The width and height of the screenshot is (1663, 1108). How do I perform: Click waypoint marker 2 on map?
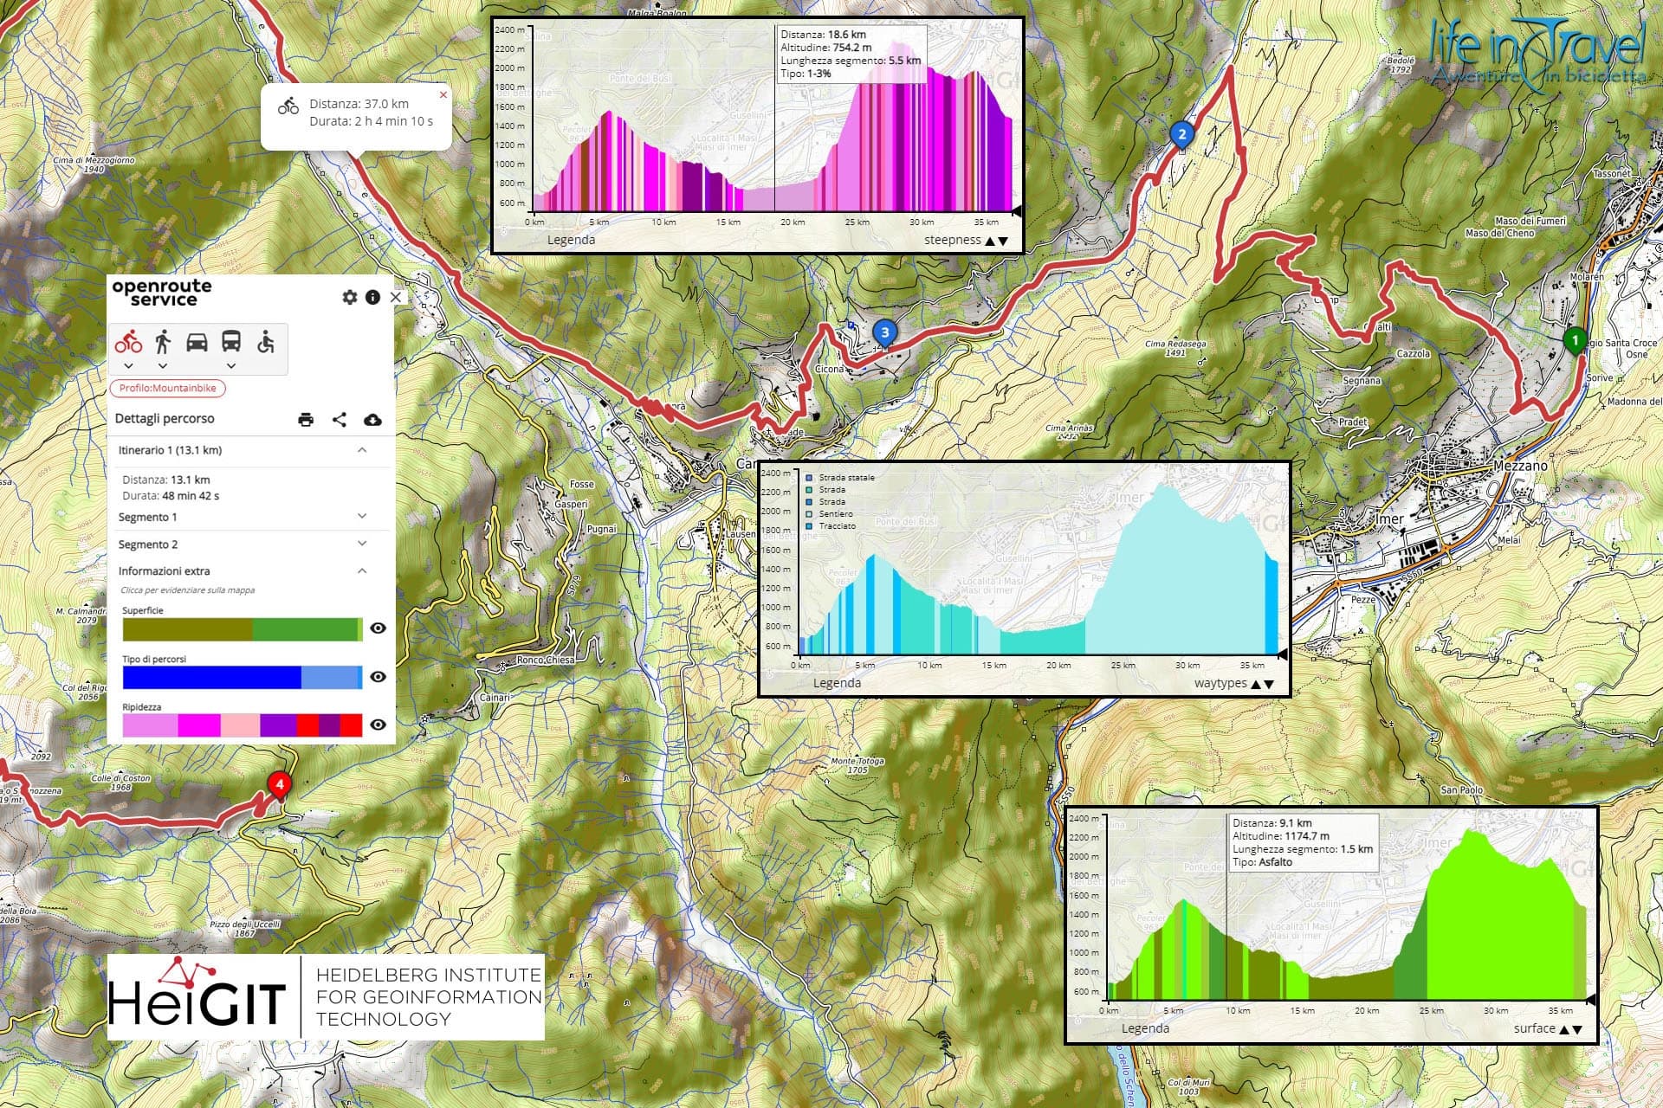(1181, 135)
